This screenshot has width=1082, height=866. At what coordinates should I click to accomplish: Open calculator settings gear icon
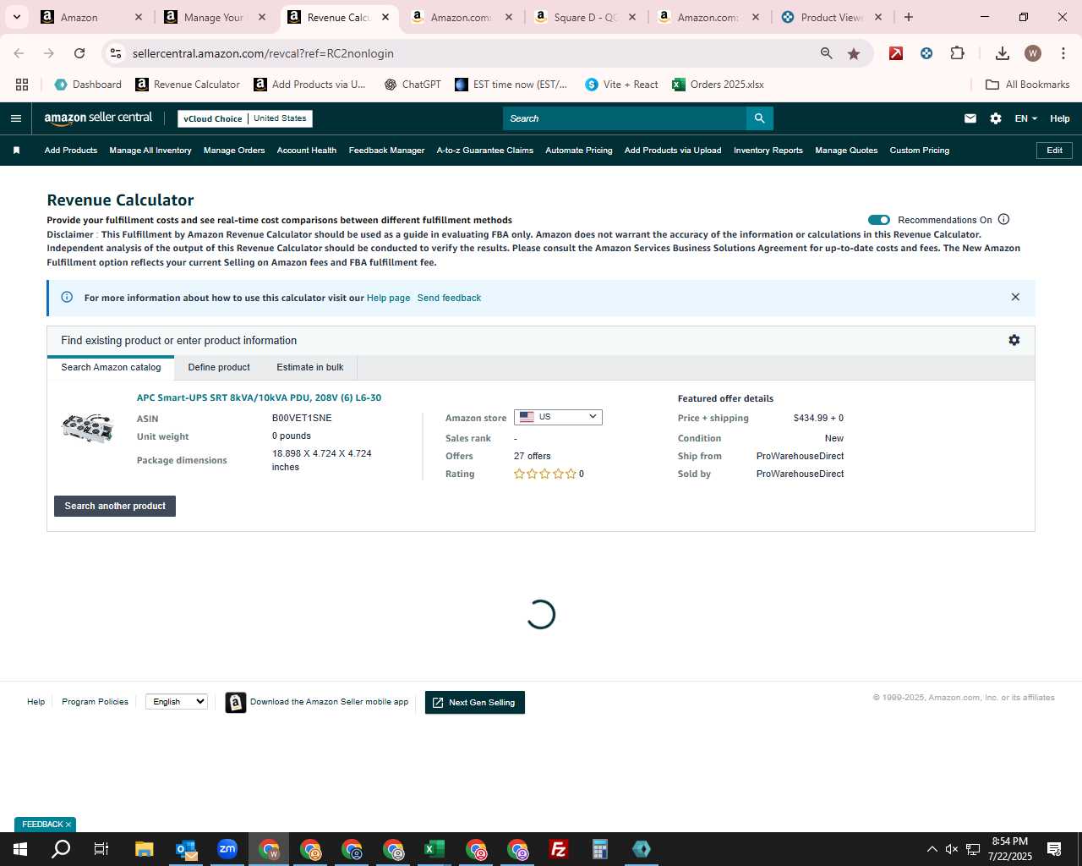coord(1014,340)
